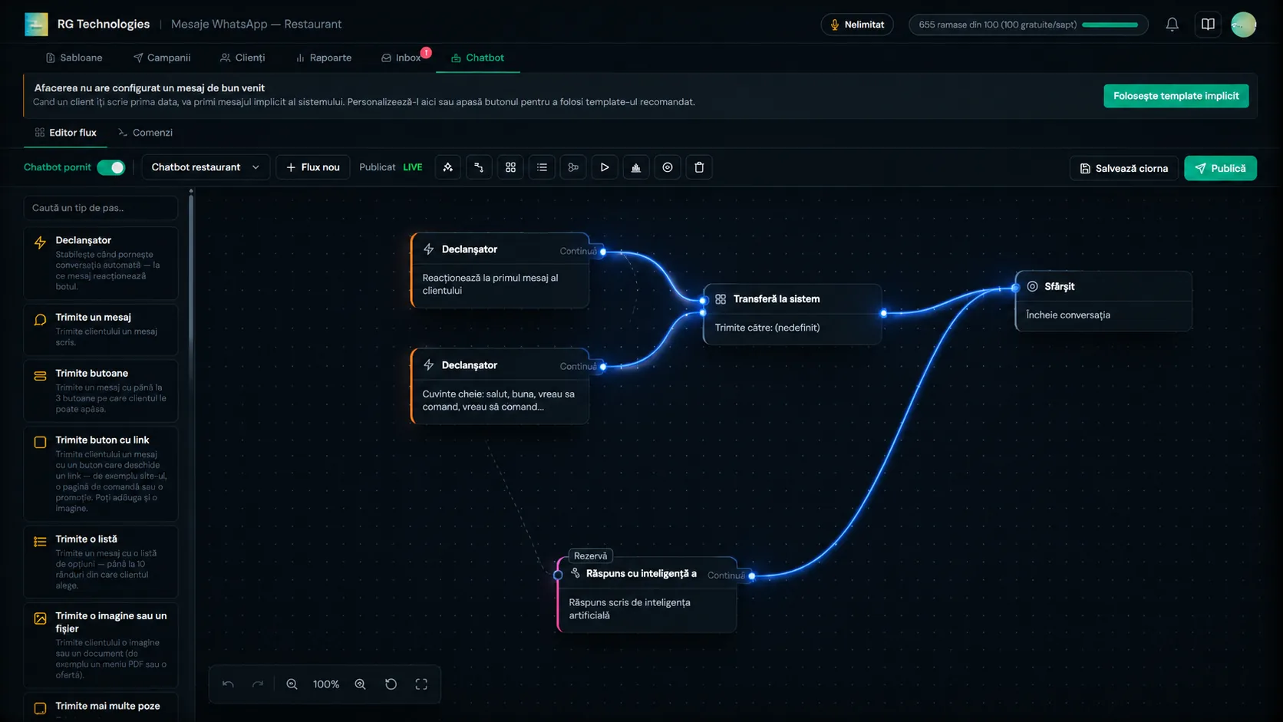This screenshot has width=1283, height=722.
Task: Open the Clienți tab
Action: [242, 58]
